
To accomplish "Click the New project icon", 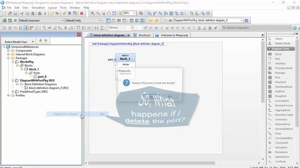I will [4, 14].
